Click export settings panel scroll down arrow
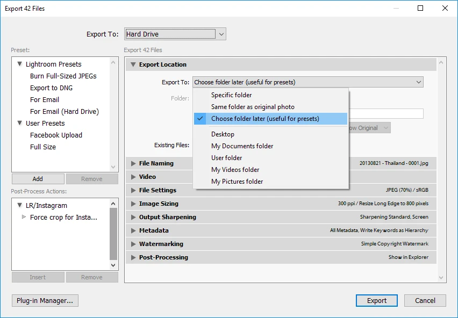The width and height of the screenshot is (458, 318). coord(441,278)
